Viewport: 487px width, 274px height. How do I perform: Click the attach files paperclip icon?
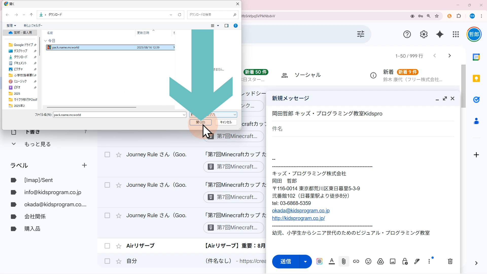point(344,261)
